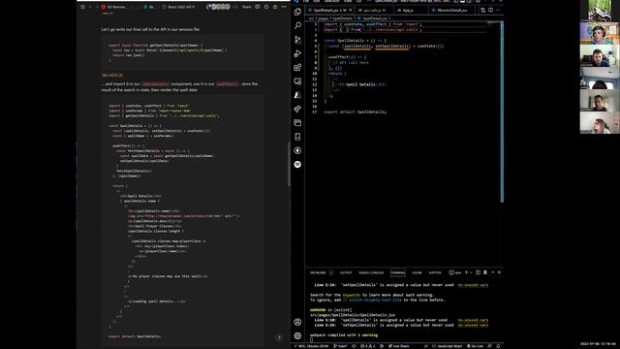Open editor More Actions ellipsis
The image size is (620, 349).
coord(498,11)
